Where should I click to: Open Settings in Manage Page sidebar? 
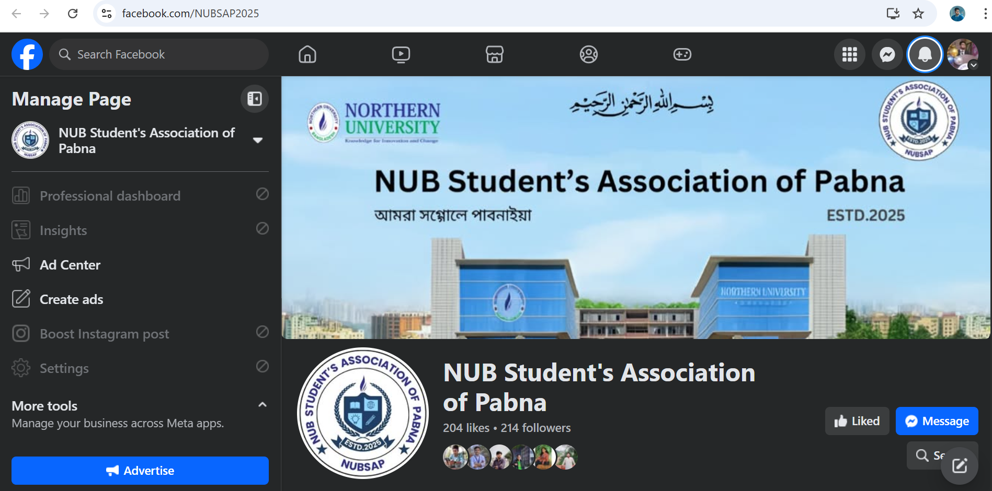point(140,368)
